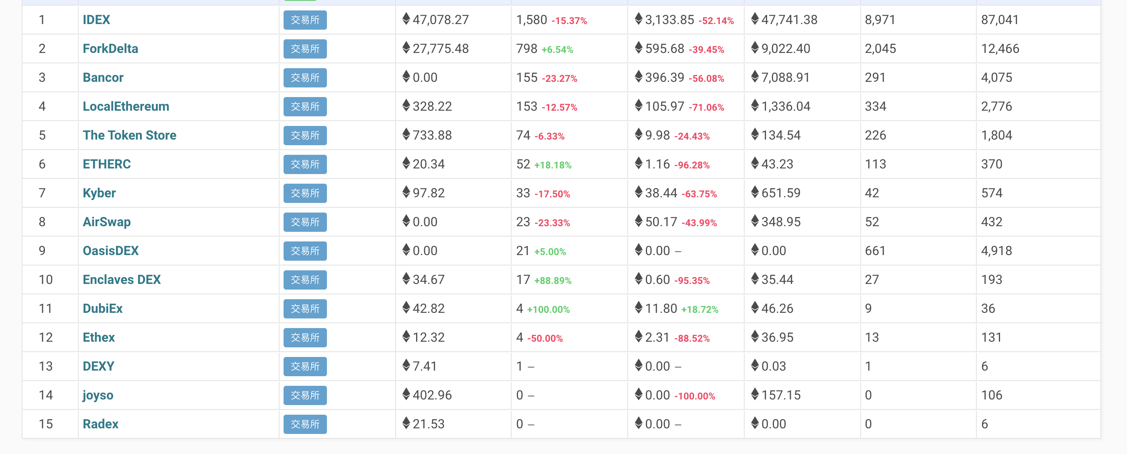Viewport: 1127px width, 454px height.
Task: Open the OasisDEX link
Action: pyautogui.click(x=111, y=250)
